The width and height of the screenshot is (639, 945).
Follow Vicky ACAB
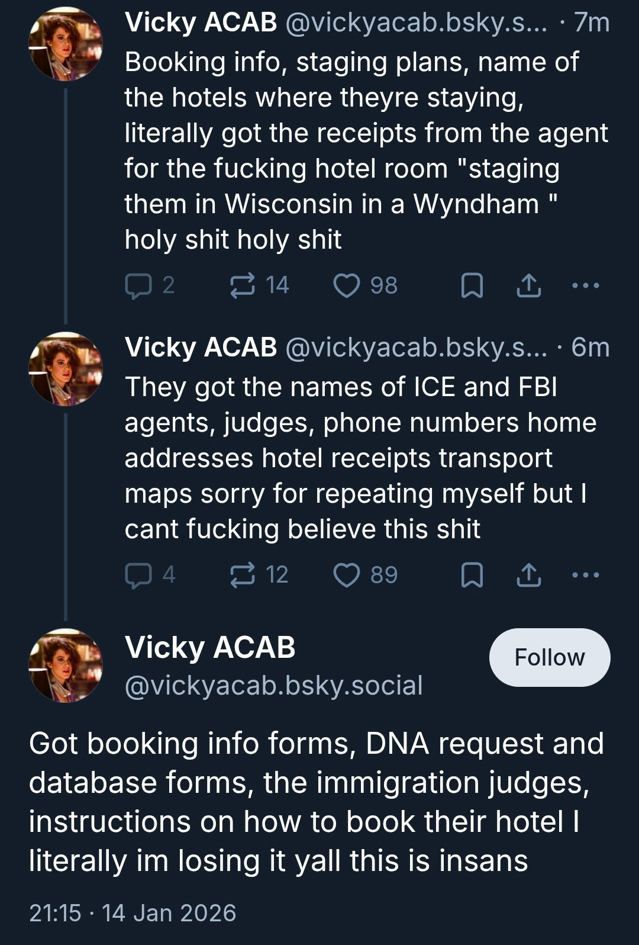click(549, 657)
